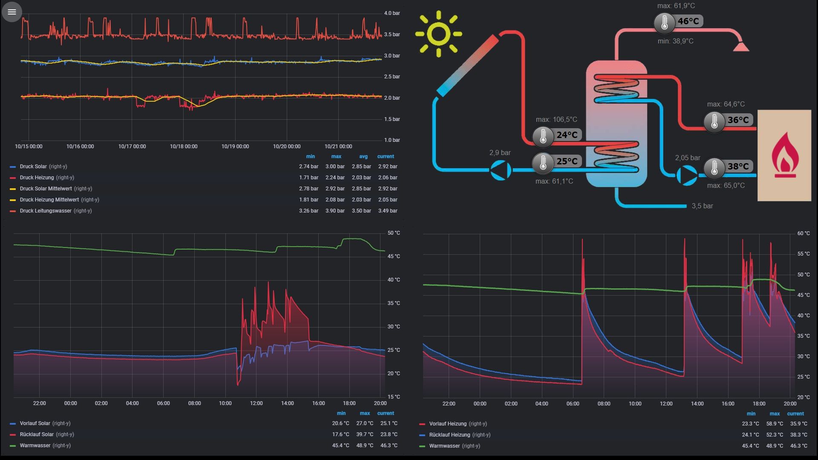Click the 38°C heating return value

pos(738,166)
